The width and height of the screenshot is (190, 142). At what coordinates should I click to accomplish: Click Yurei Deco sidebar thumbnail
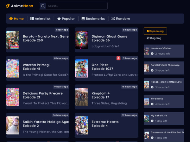[147, 102]
